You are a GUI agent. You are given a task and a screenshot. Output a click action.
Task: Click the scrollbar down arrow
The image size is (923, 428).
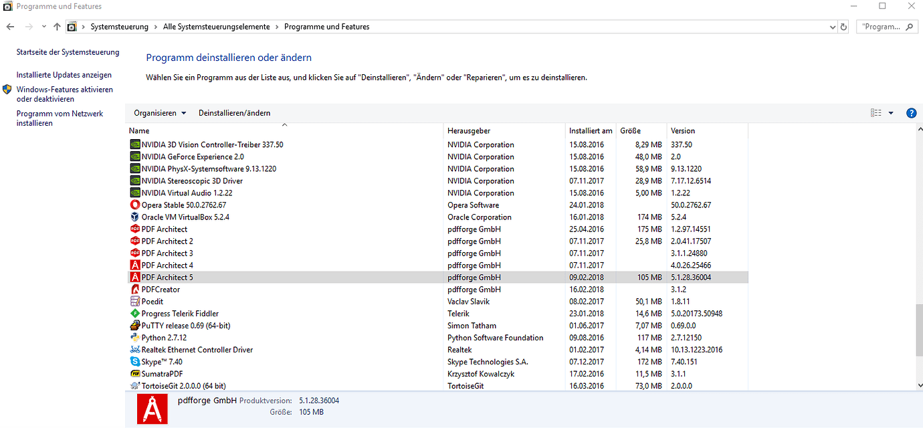tap(920, 386)
